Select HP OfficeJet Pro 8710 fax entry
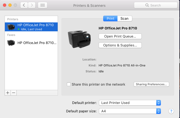Image resolution: width=180 pixels, height=118 pixels. [31, 43]
